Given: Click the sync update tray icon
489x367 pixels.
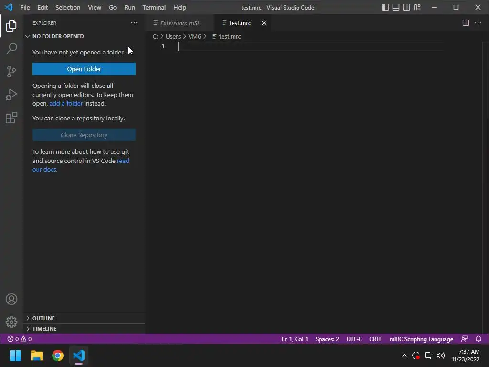Looking at the screenshot, I should [416, 356].
